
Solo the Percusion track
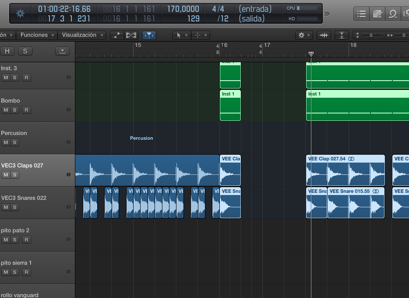point(14,142)
